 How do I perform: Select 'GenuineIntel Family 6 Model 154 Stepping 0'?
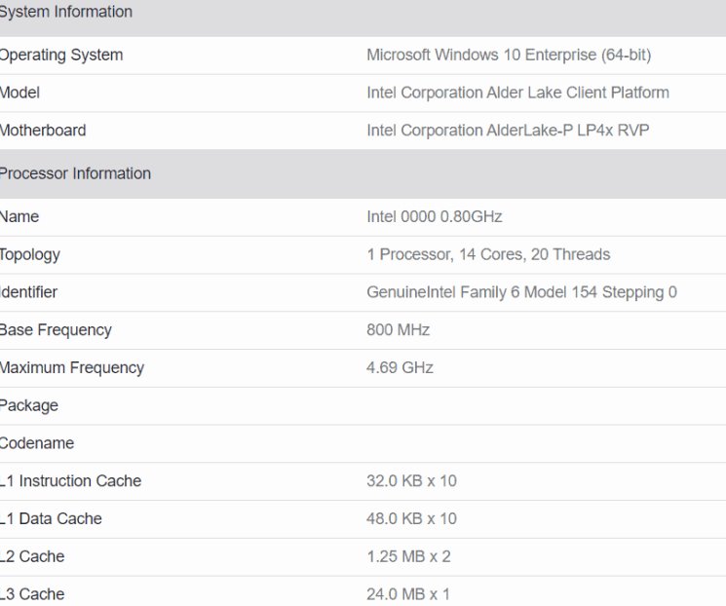pyautogui.click(x=521, y=292)
